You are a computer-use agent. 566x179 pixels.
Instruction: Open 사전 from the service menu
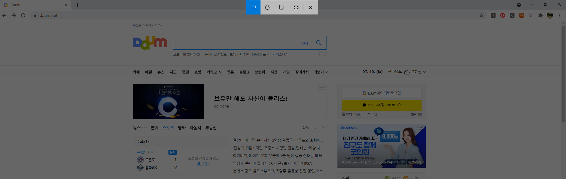coord(274,72)
